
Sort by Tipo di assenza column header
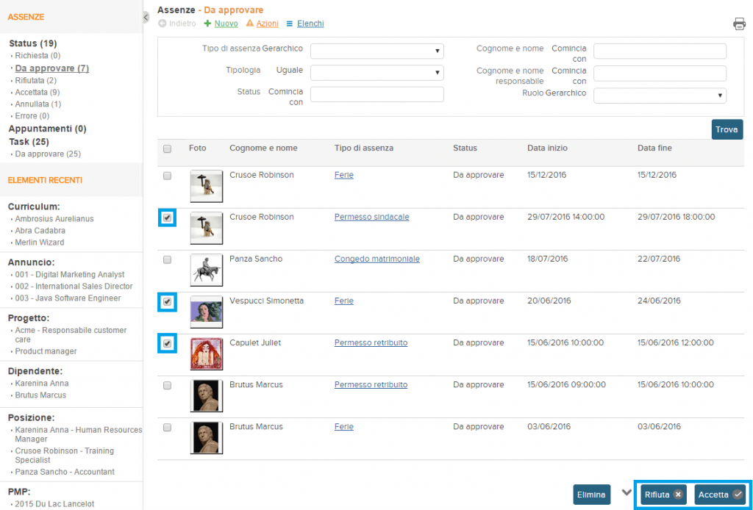pos(363,148)
